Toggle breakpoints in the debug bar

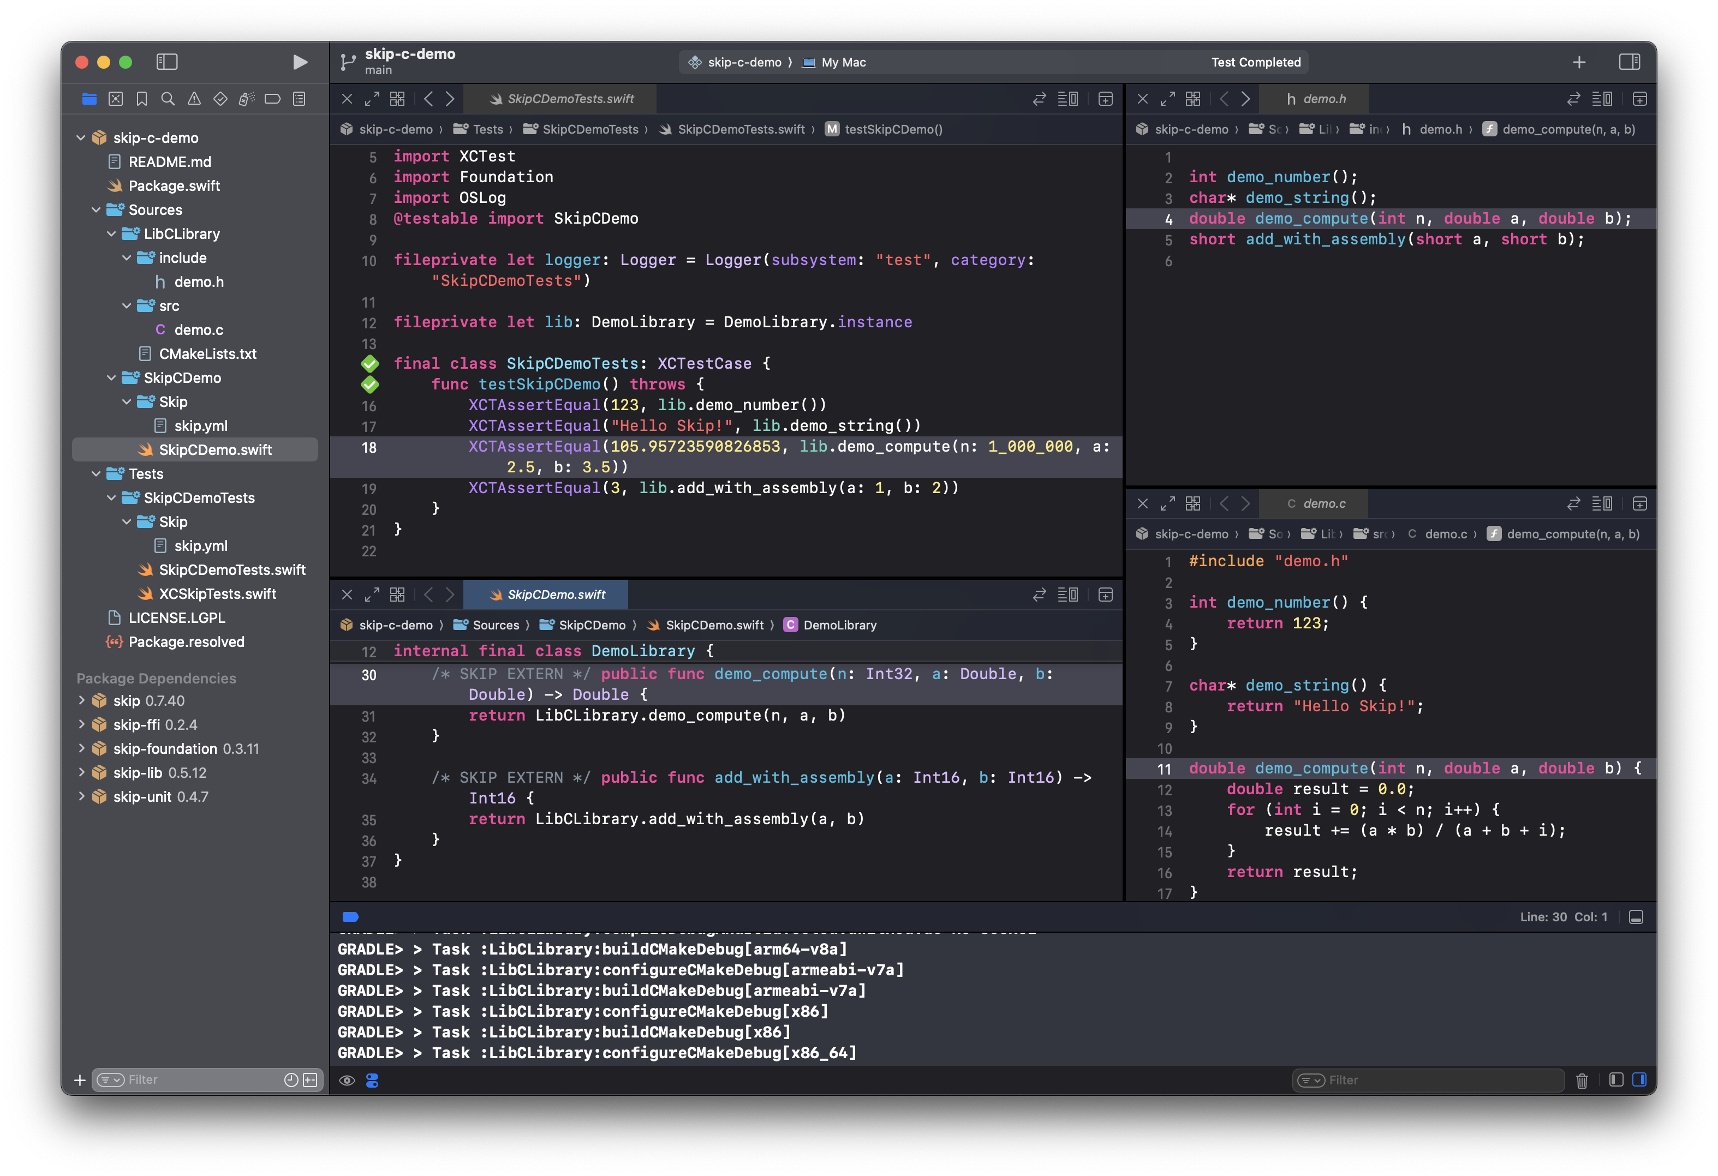click(350, 917)
